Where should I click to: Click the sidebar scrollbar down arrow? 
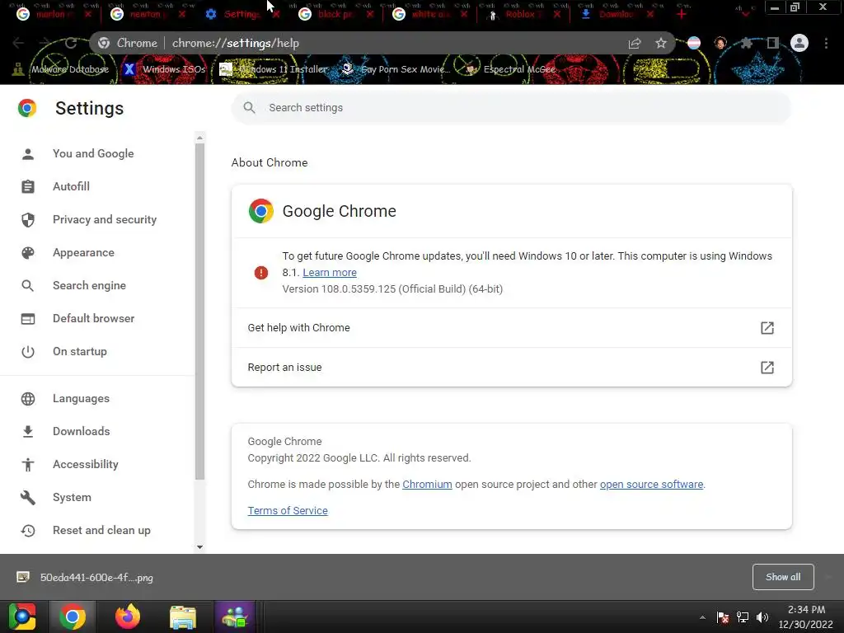point(199,547)
